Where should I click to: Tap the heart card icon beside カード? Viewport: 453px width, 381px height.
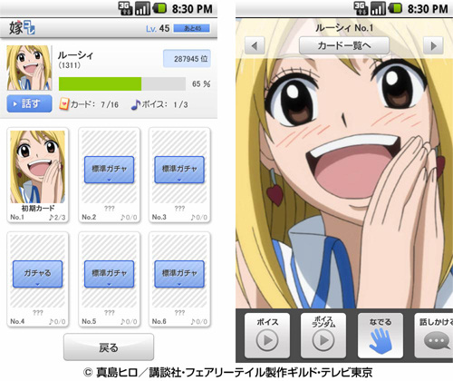click(x=63, y=104)
